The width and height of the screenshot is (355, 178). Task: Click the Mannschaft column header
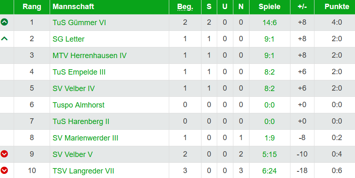[73, 7]
